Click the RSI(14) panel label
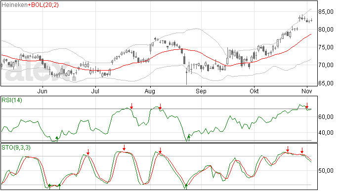The height and width of the screenshot is (191, 341). [x=12, y=100]
